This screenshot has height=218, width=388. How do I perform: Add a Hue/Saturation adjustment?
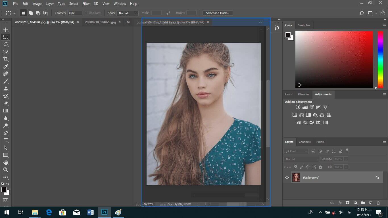[295, 115]
